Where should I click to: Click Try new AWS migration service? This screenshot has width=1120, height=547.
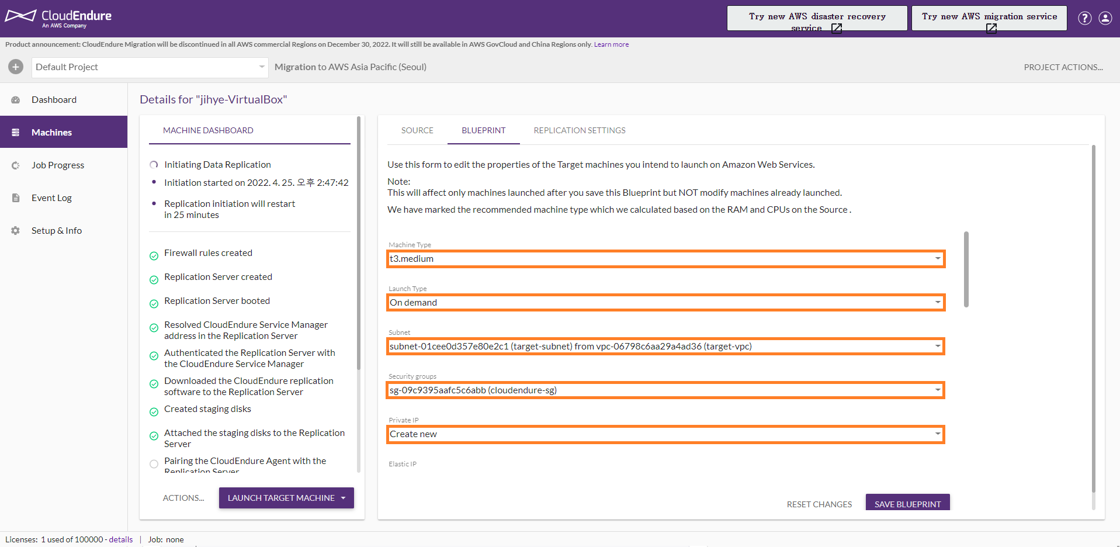click(989, 18)
